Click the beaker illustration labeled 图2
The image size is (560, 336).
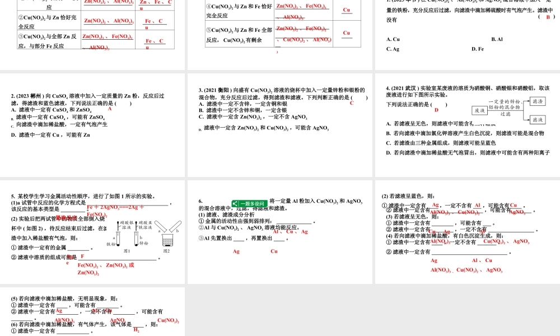pos(167,240)
